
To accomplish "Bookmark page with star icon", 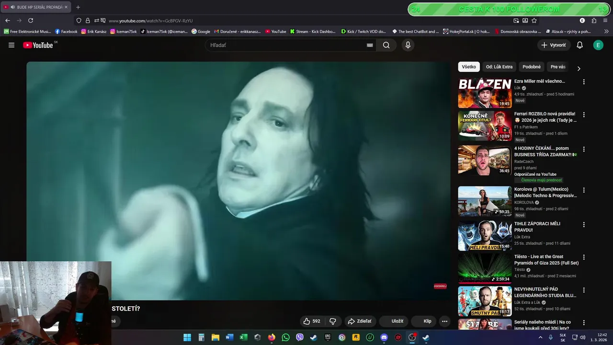I will (x=534, y=21).
